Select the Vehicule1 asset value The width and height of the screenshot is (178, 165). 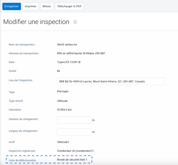63,142
